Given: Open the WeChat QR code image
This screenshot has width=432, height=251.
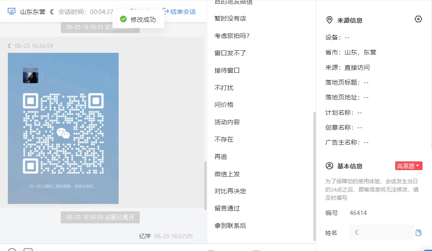Looking at the screenshot, I should [x=63, y=128].
